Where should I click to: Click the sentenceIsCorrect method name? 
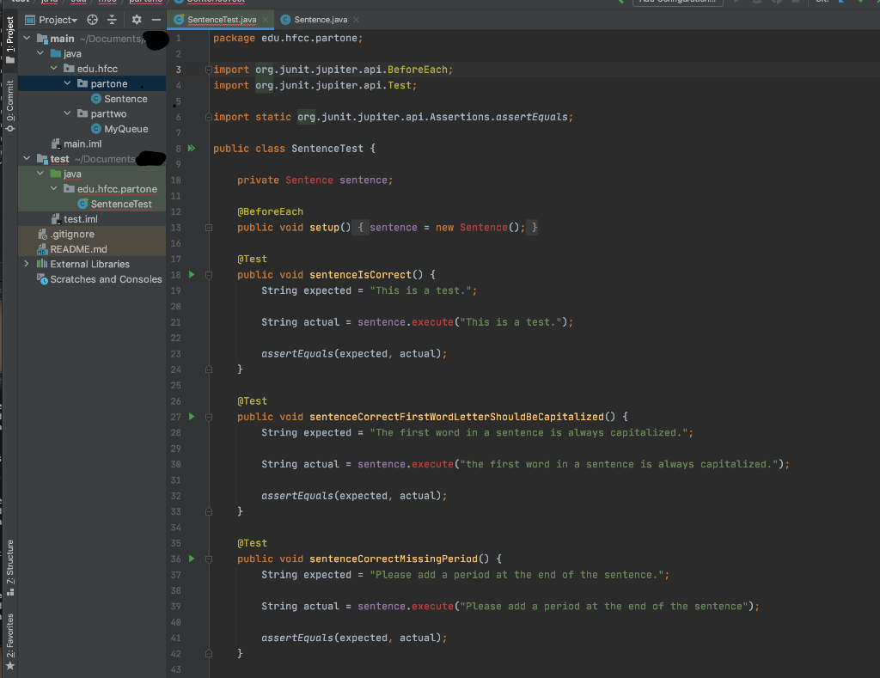tap(360, 274)
